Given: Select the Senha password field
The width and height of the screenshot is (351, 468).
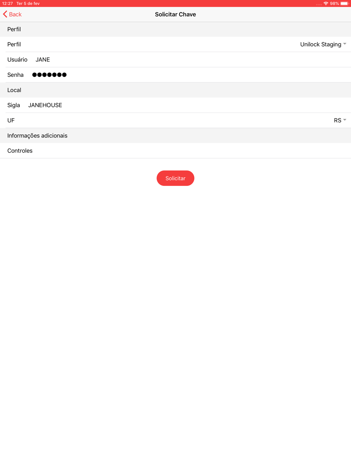Looking at the screenshot, I should pyautogui.click(x=175, y=75).
